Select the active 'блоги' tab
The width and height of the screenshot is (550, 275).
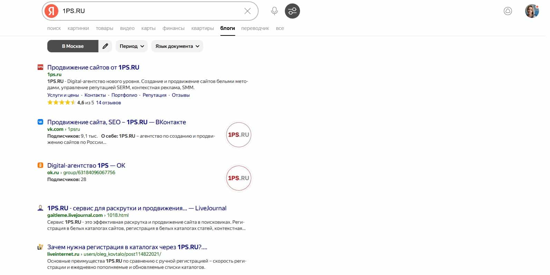(x=228, y=28)
